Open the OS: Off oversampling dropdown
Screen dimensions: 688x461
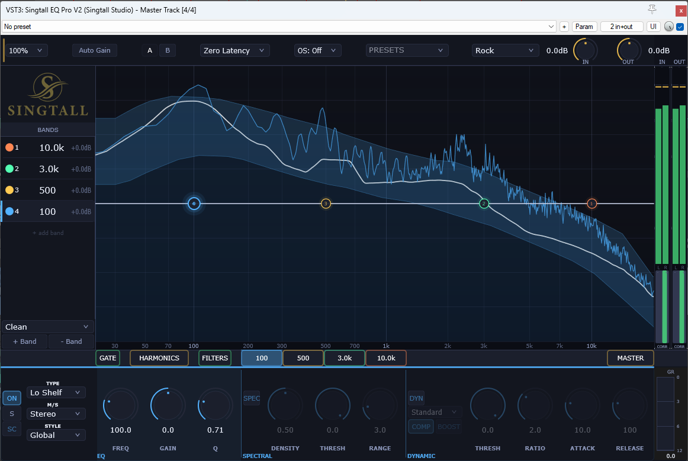317,50
